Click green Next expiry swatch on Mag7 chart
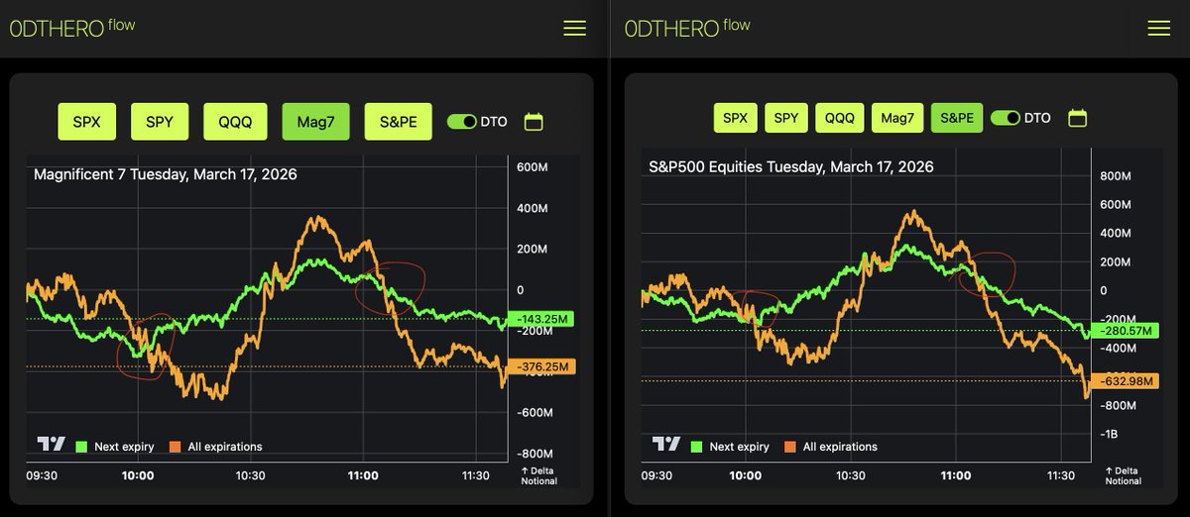 [82, 447]
